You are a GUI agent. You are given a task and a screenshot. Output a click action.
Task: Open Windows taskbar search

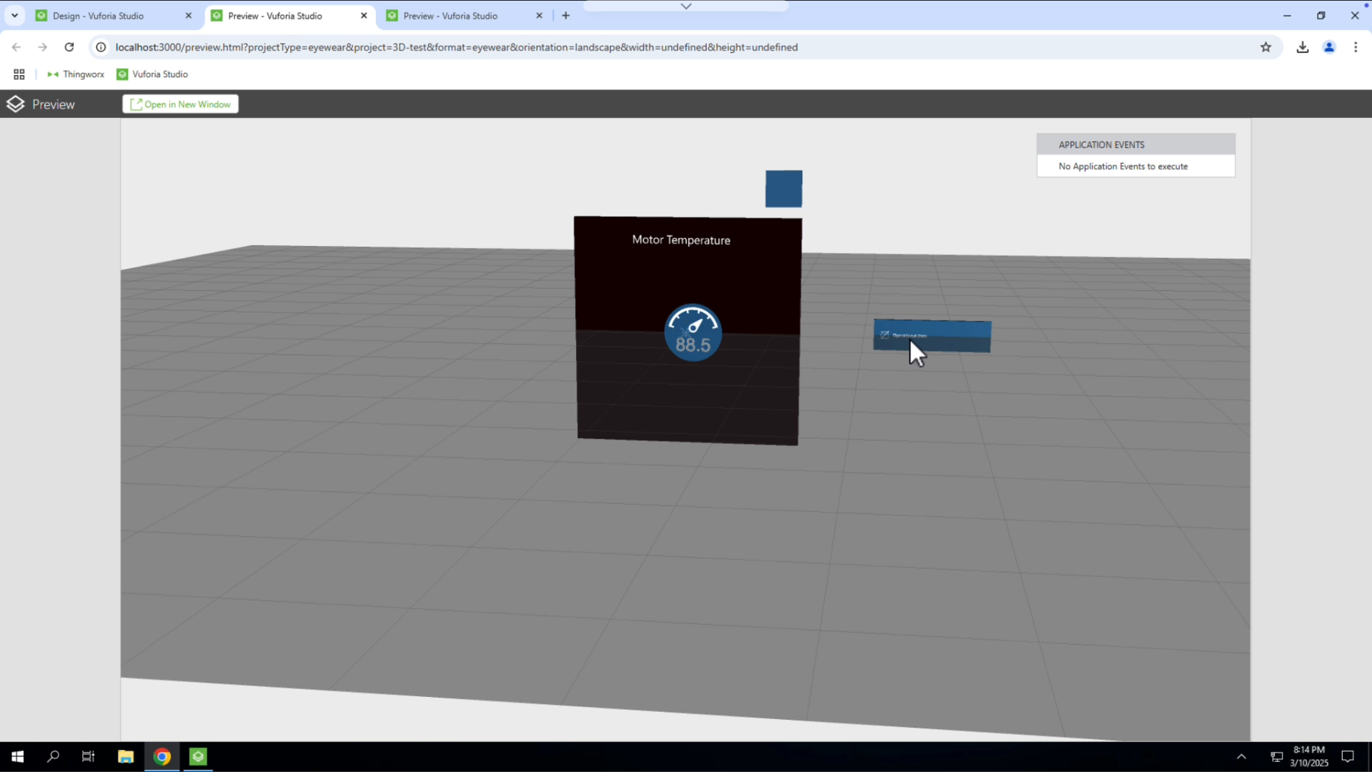(x=53, y=756)
